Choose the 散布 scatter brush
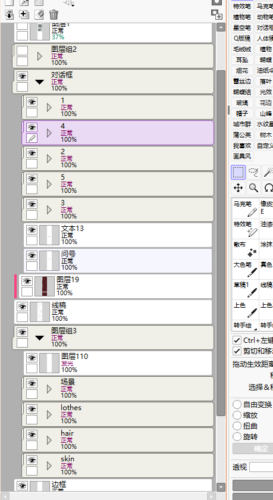The width and height of the screenshot is (273, 500). [x=245, y=249]
